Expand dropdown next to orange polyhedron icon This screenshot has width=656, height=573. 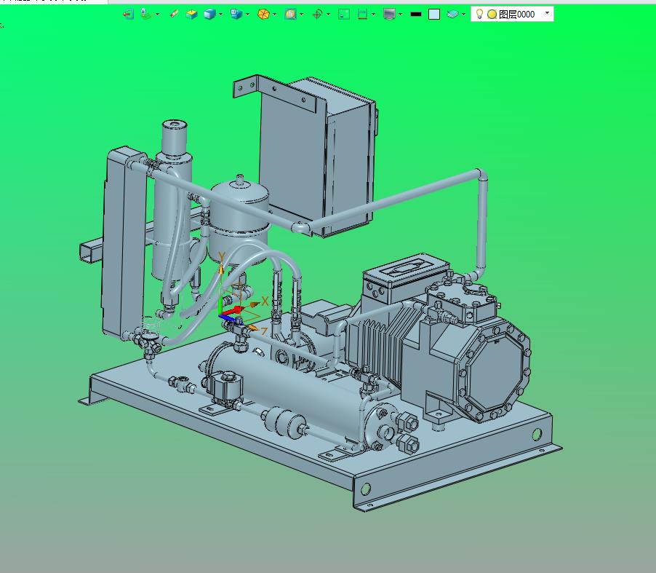275,15
